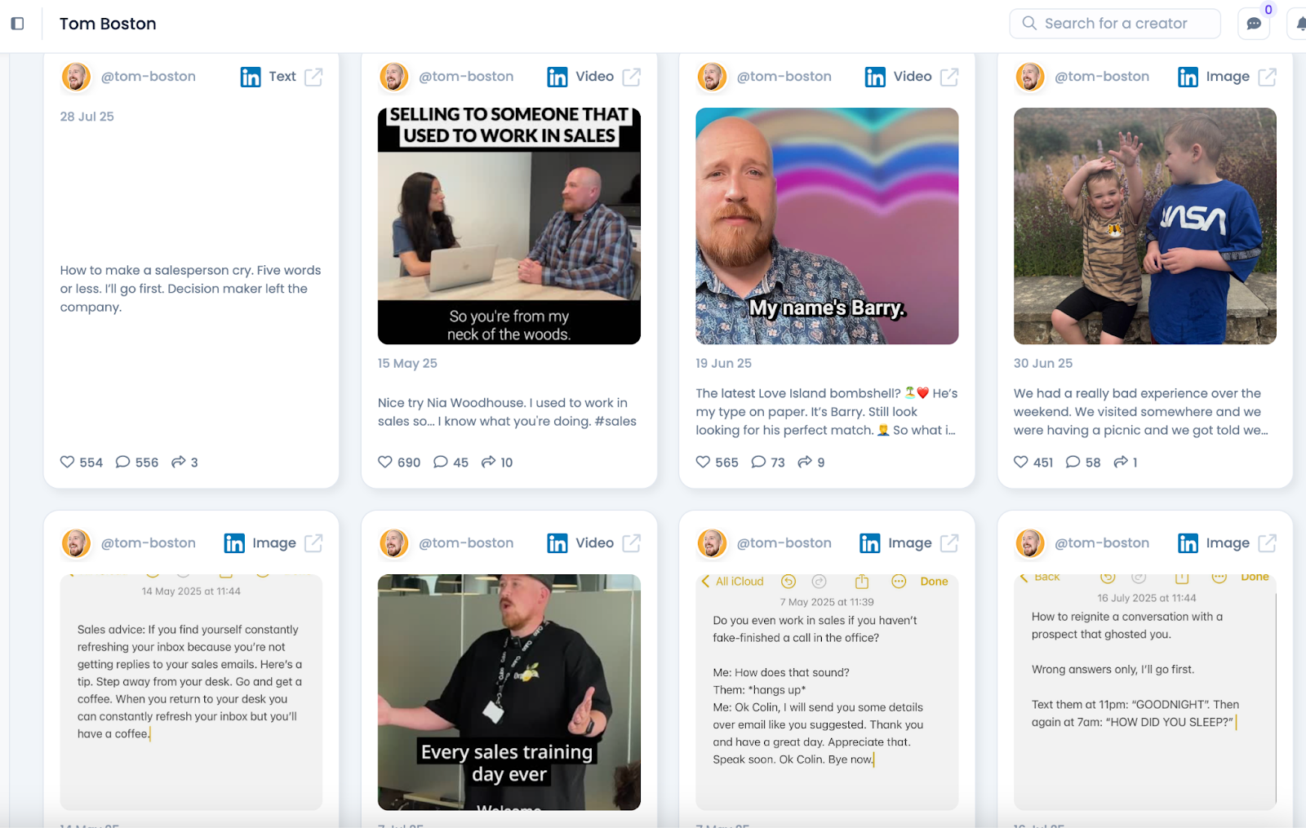Open the 16 July 2025 note image
The height and width of the screenshot is (828, 1306).
[1145, 693]
